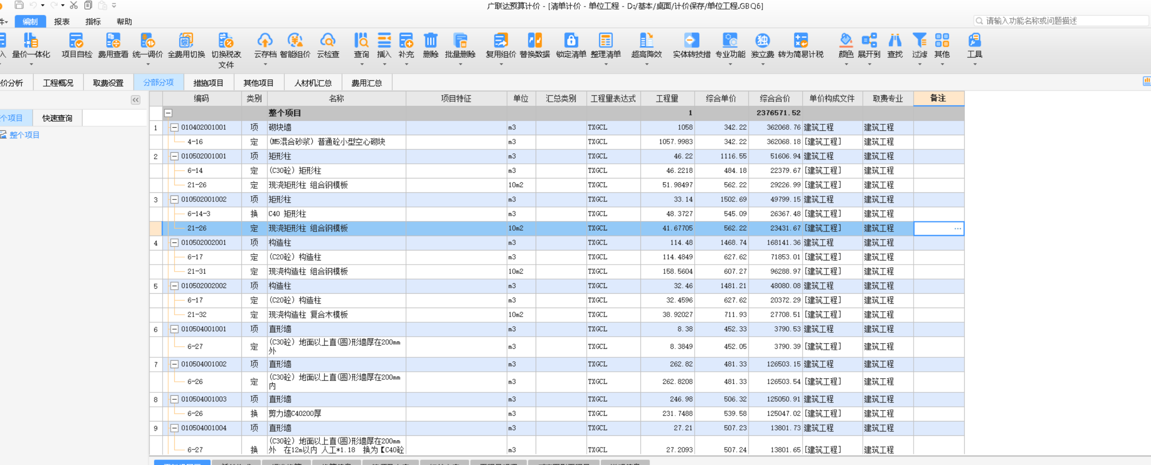Click the 批量删除 batch delete icon

[x=460, y=41]
